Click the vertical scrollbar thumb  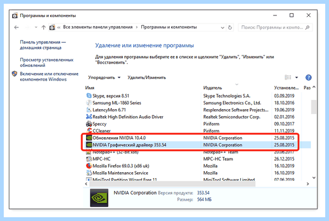tap(314, 107)
